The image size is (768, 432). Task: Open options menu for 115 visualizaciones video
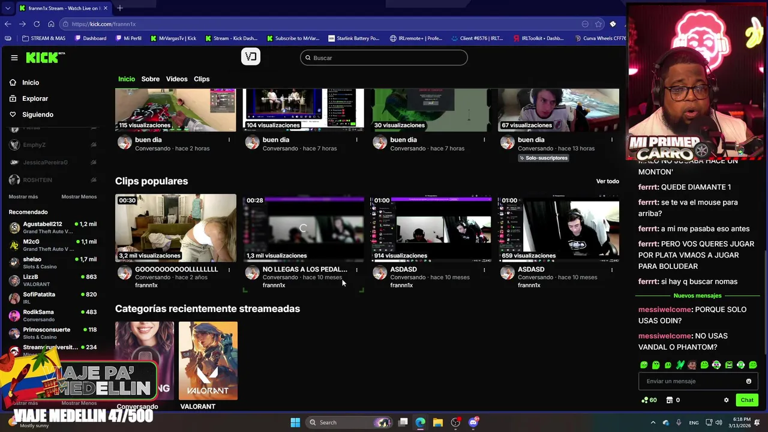pyautogui.click(x=229, y=140)
